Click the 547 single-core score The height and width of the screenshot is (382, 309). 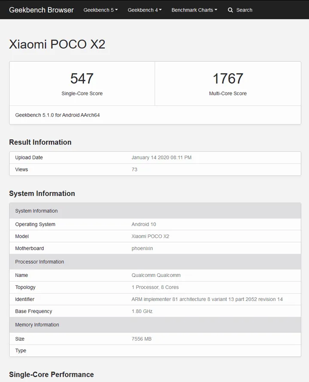[82, 78]
